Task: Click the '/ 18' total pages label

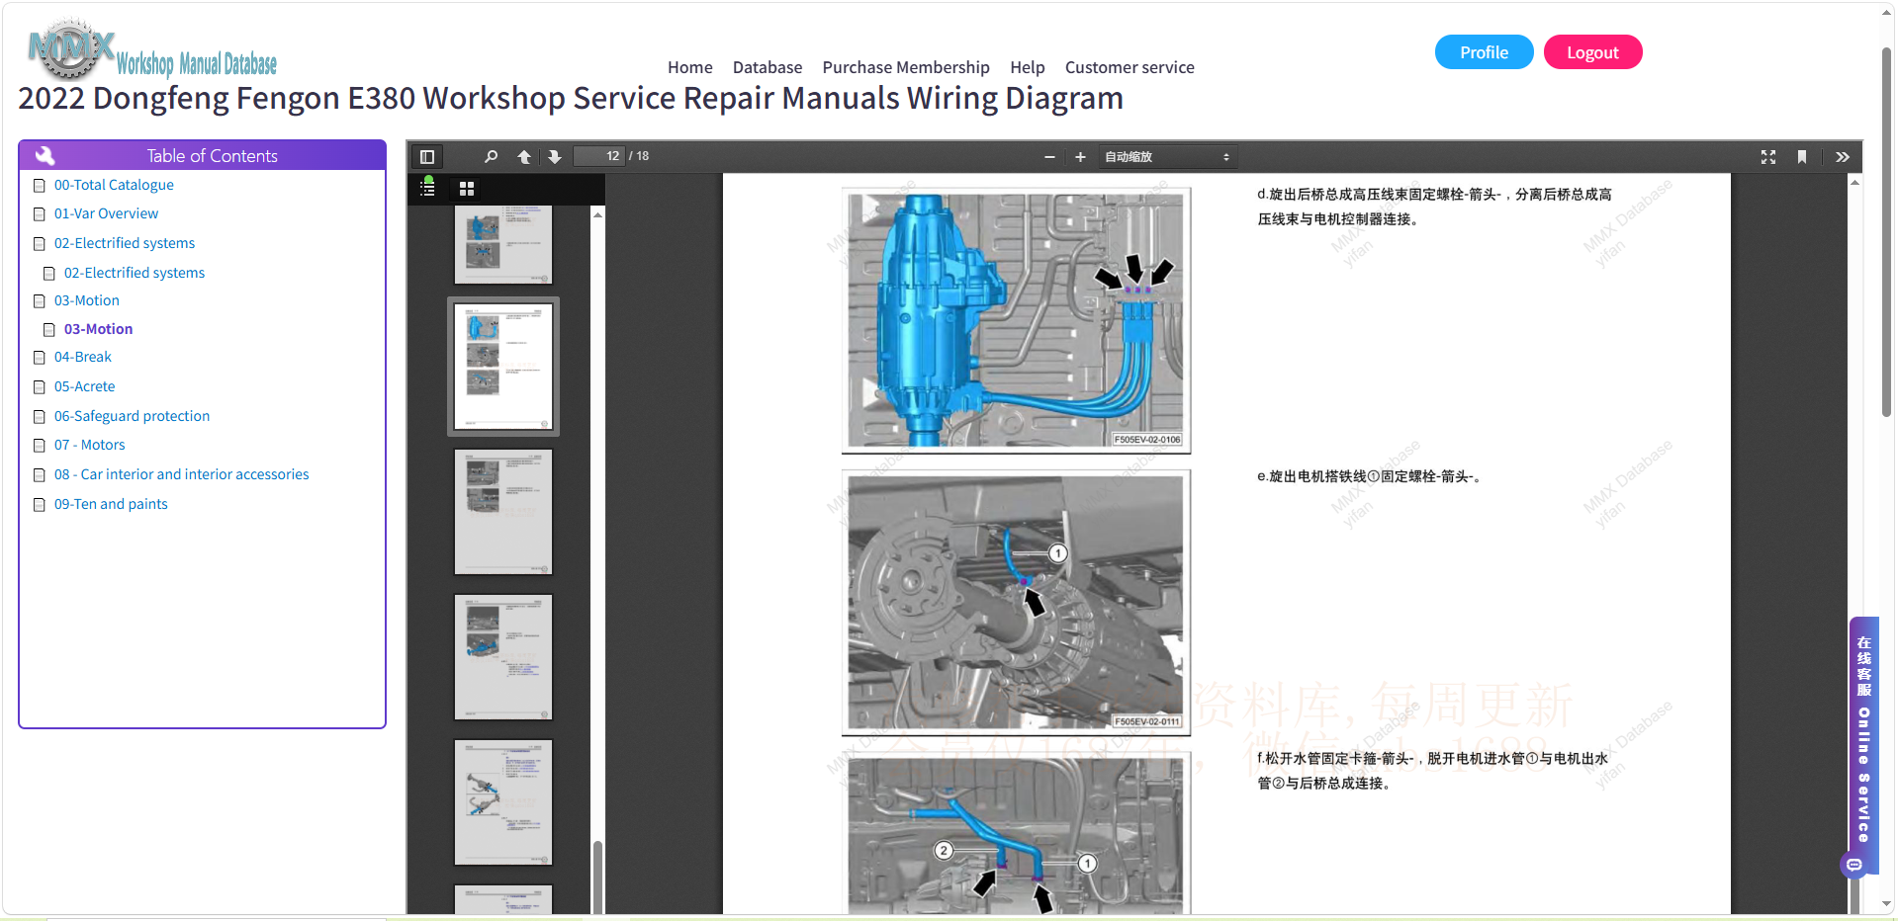Action: pyautogui.click(x=639, y=156)
